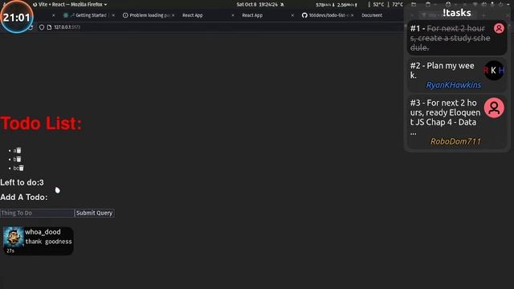
Task: Click the RKH avatar on task #2
Action: (494, 71)
